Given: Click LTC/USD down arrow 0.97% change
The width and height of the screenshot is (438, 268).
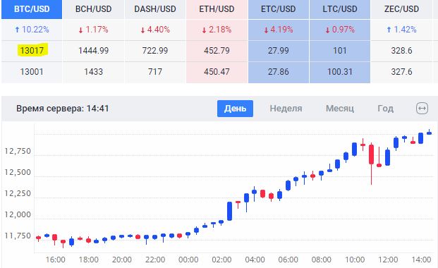Looking at the screenshot, I should pos(340,30).
